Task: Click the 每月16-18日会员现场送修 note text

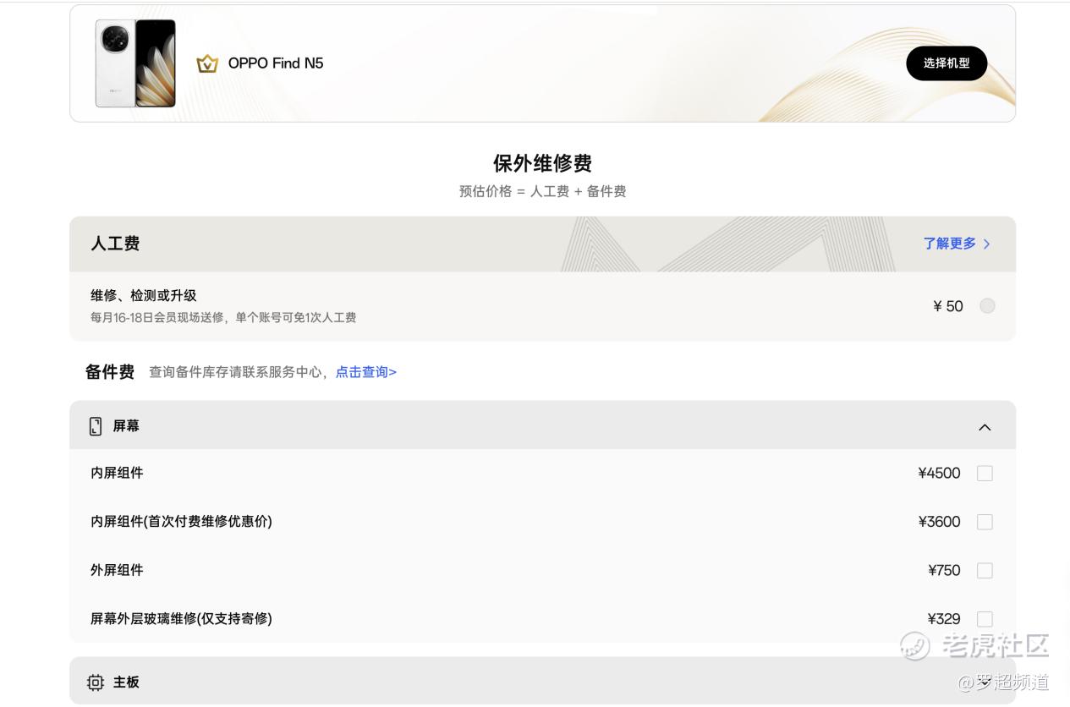Action: click(x=223, y=318)
